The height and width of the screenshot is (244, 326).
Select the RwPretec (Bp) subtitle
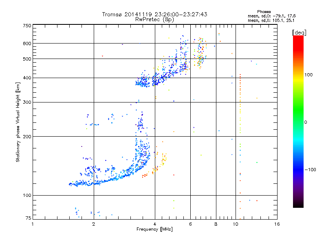154,19
